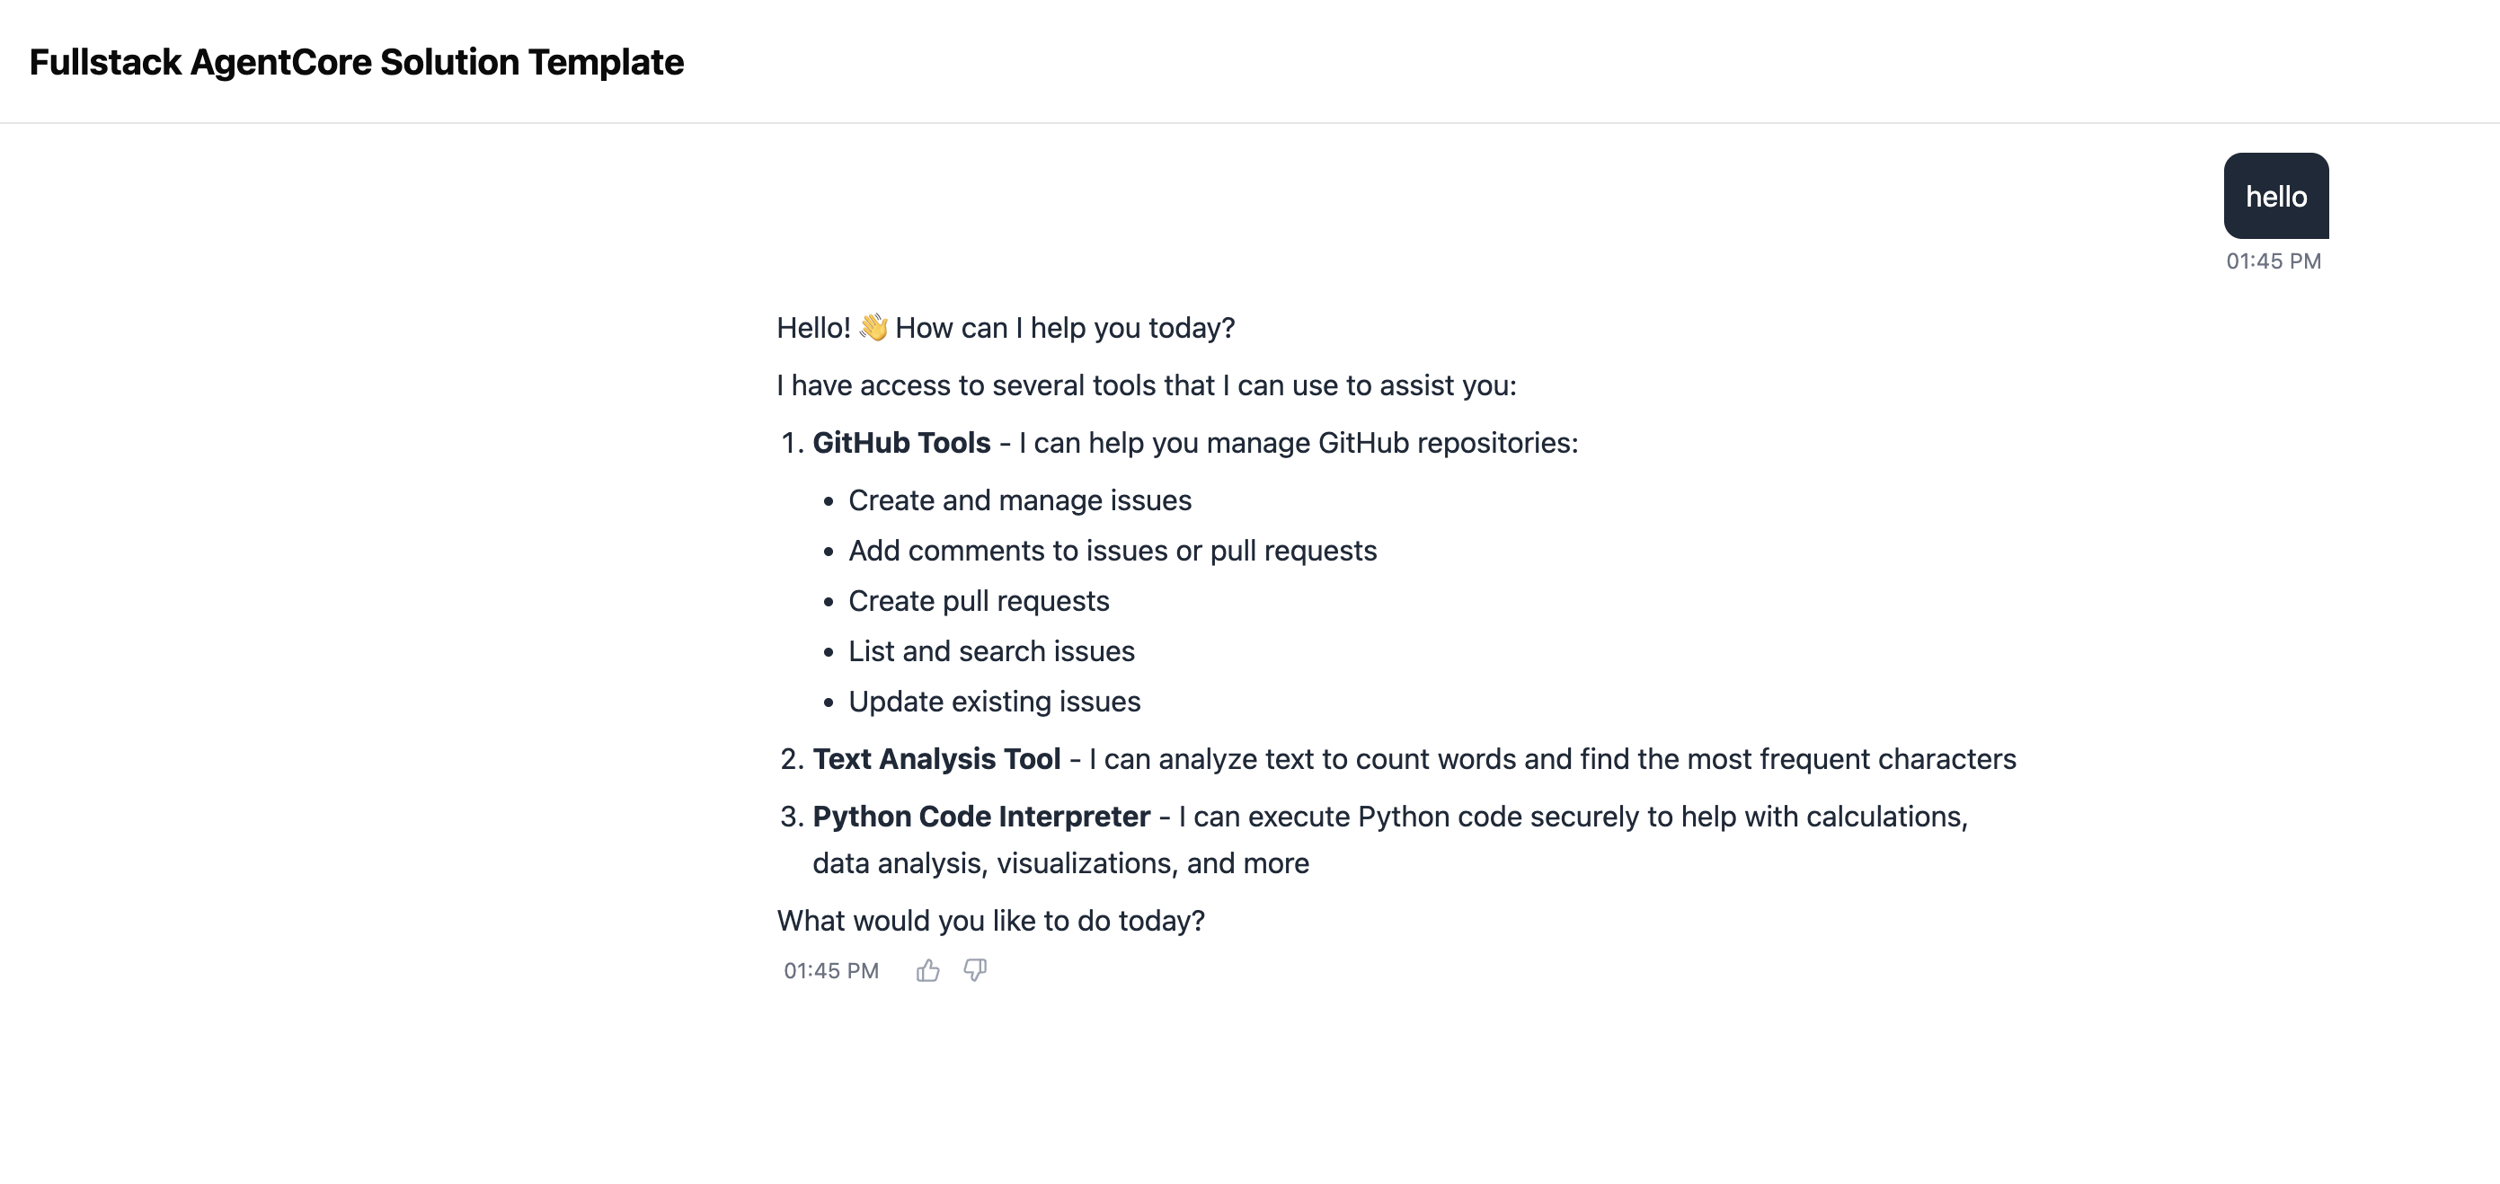Click the bold "Text Analysis Tool" heading

935,759
